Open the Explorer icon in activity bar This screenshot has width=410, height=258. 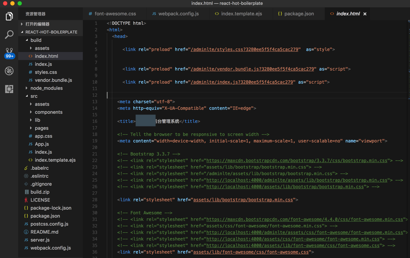point(9,16)
